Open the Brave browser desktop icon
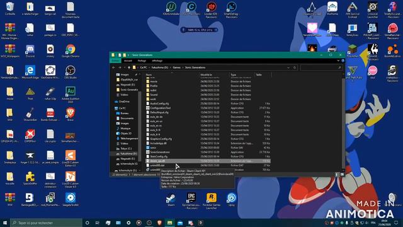 [x=71, y=115]
